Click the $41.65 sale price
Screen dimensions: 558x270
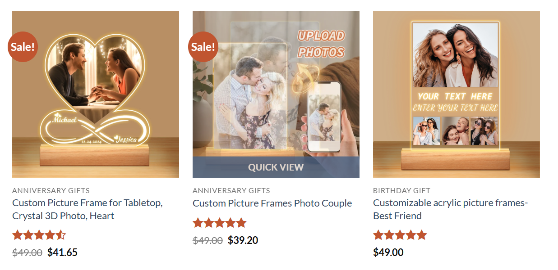pyautogui.click(x=62, y=252)
